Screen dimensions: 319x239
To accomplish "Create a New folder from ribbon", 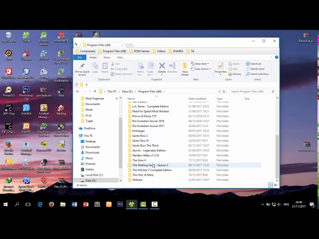I will coord(185,69).
